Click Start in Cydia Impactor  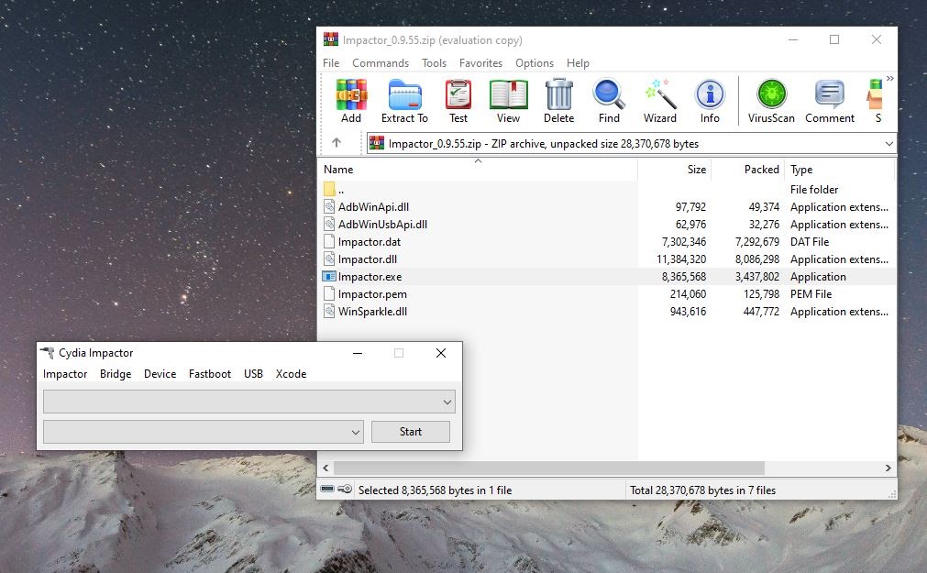pyautogui.click(x=410, y=432)
